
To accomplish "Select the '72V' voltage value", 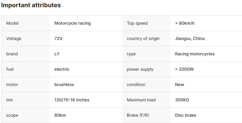I will point(58,38).
